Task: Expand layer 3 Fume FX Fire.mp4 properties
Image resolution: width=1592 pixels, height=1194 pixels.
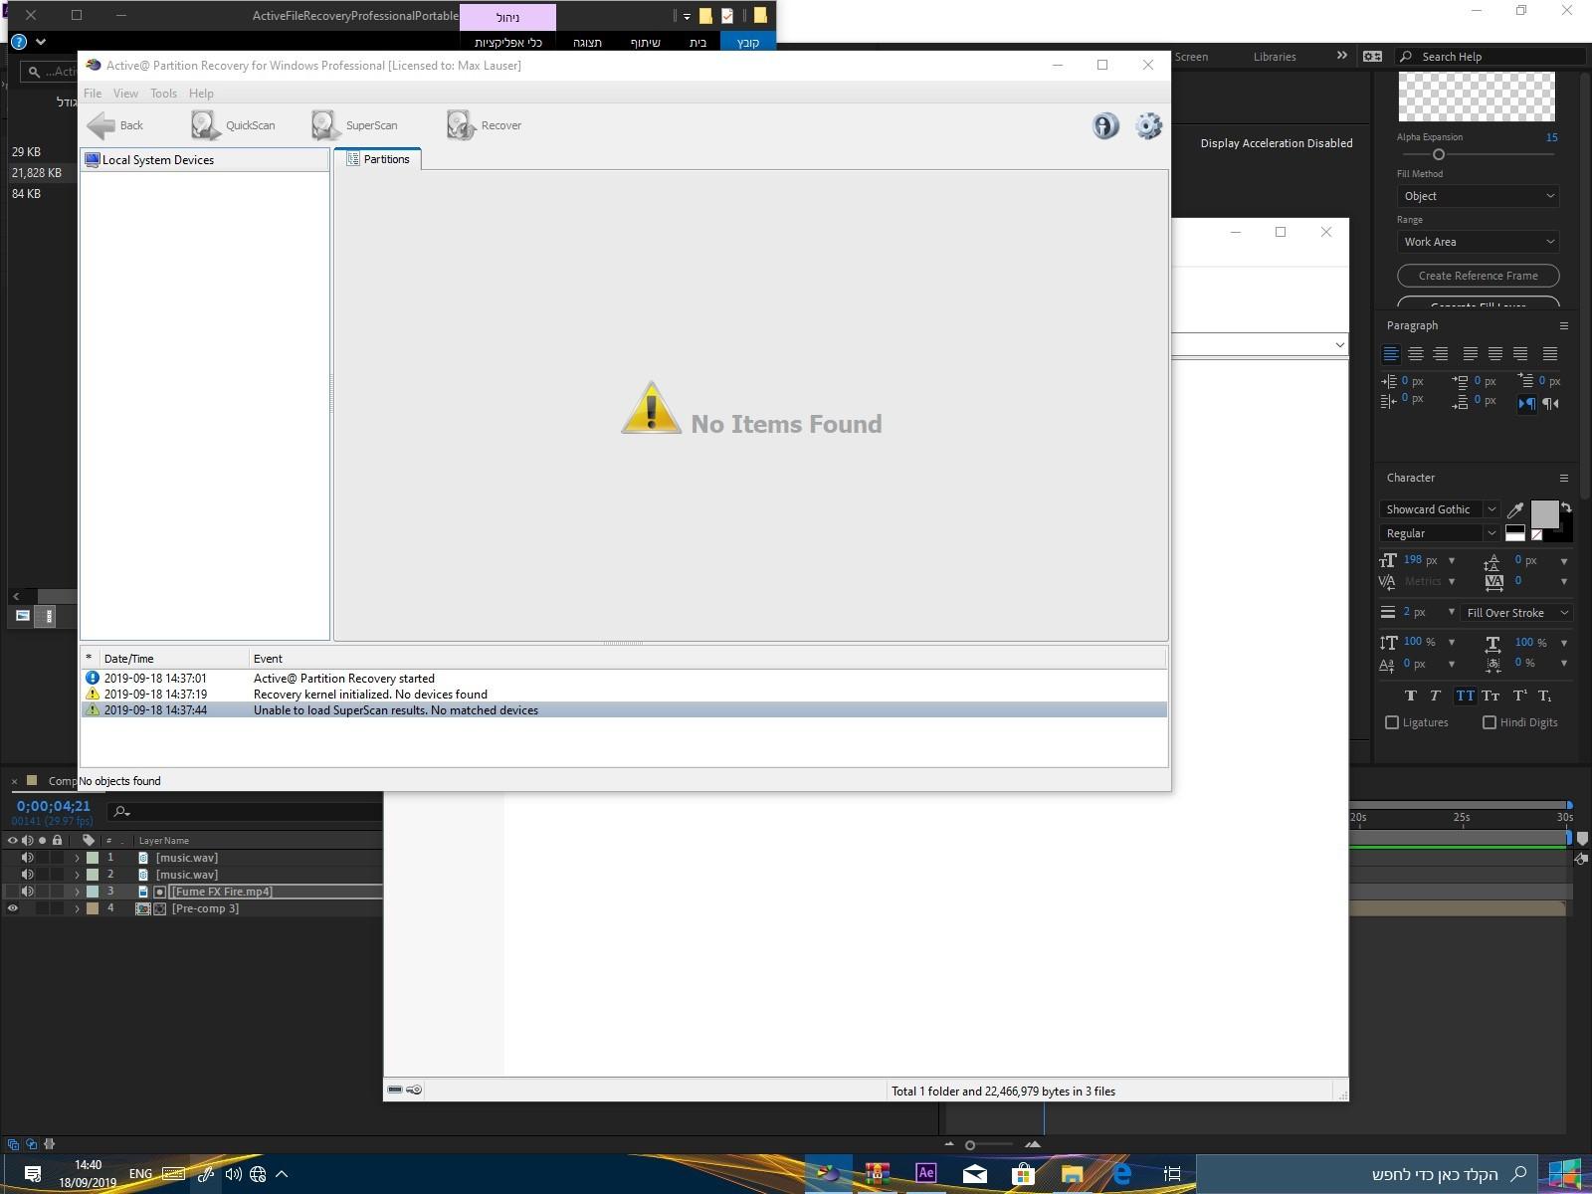Action: (77, 892)
